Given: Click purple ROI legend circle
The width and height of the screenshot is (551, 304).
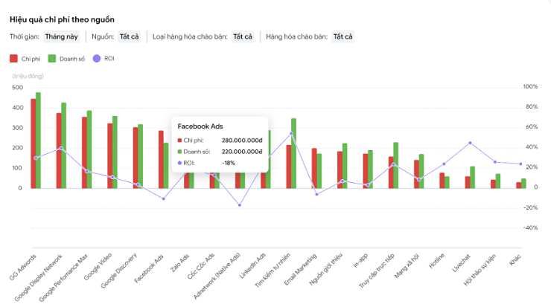Looking at the screenshot, I should [97, 59].
